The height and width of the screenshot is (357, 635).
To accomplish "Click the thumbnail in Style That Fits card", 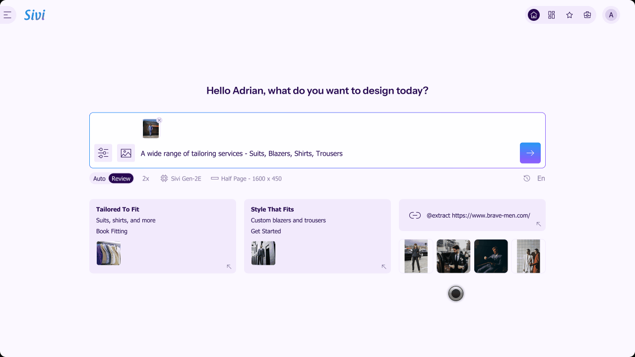I will click(x=263, y=253).
